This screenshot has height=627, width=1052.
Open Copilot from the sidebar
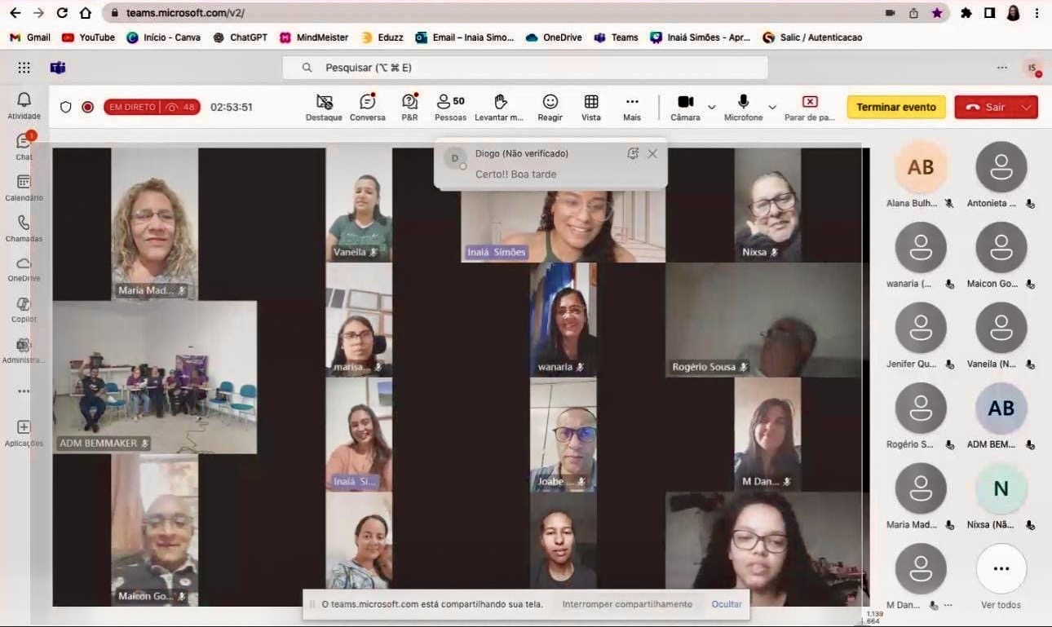pos(24,309)
